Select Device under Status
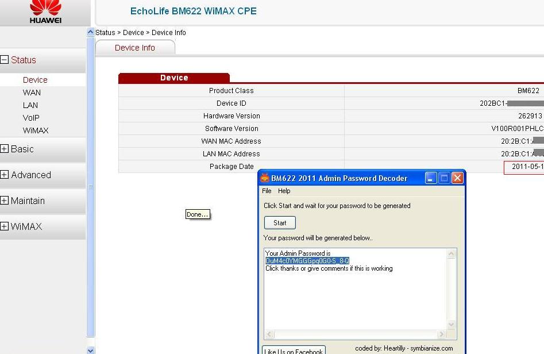The height and width of the screenshot is (354, 544). click(x=35, y=80)
